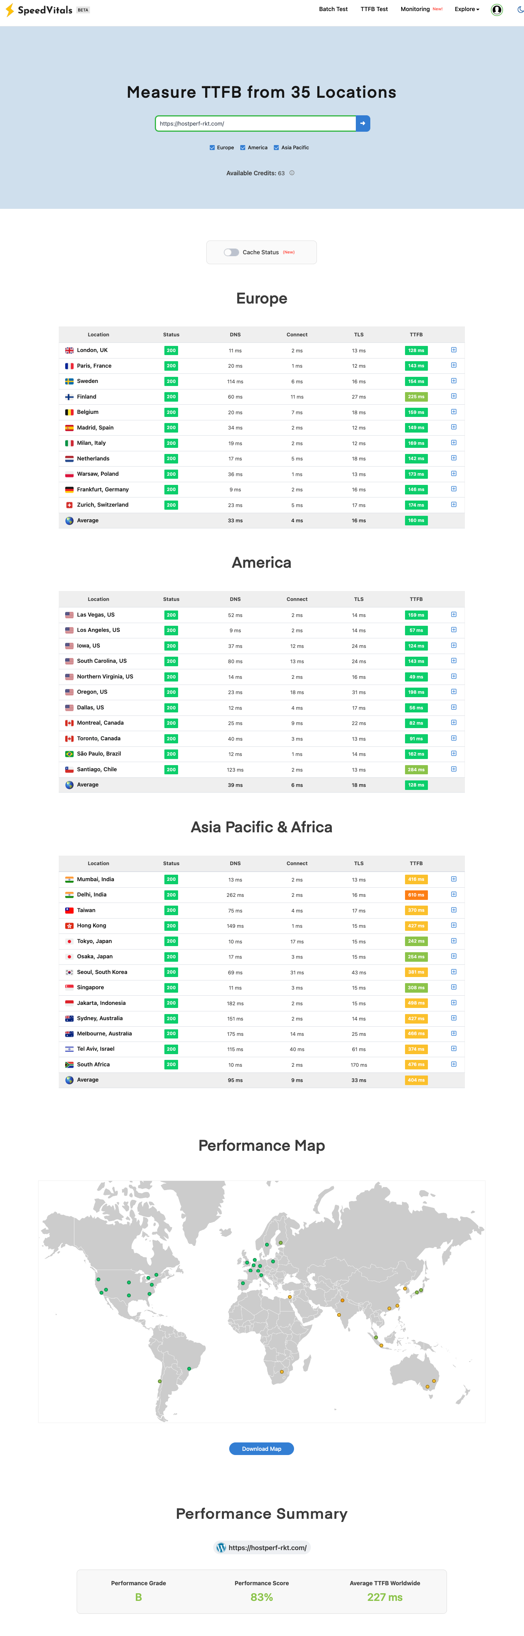Expand details for Las Vegas, US row
The image size is (524, 1636).
(453, 615)
